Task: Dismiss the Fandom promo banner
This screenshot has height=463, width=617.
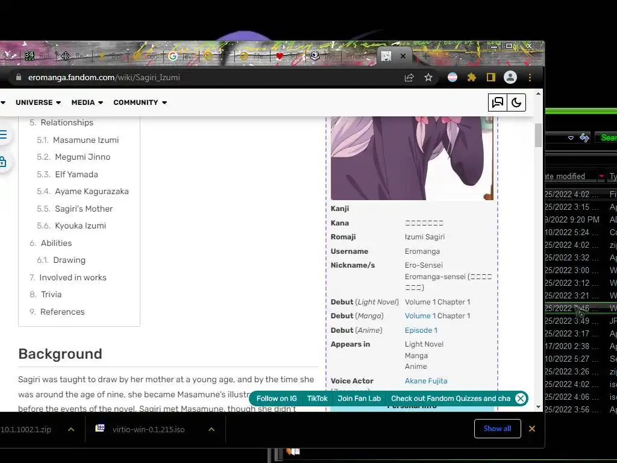Action: pyautogui.click(x=521, y=398)
